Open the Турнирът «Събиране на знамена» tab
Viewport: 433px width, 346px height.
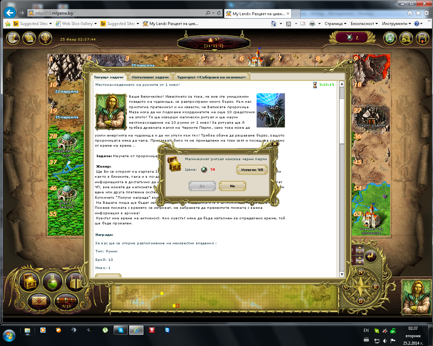[212, 77]
